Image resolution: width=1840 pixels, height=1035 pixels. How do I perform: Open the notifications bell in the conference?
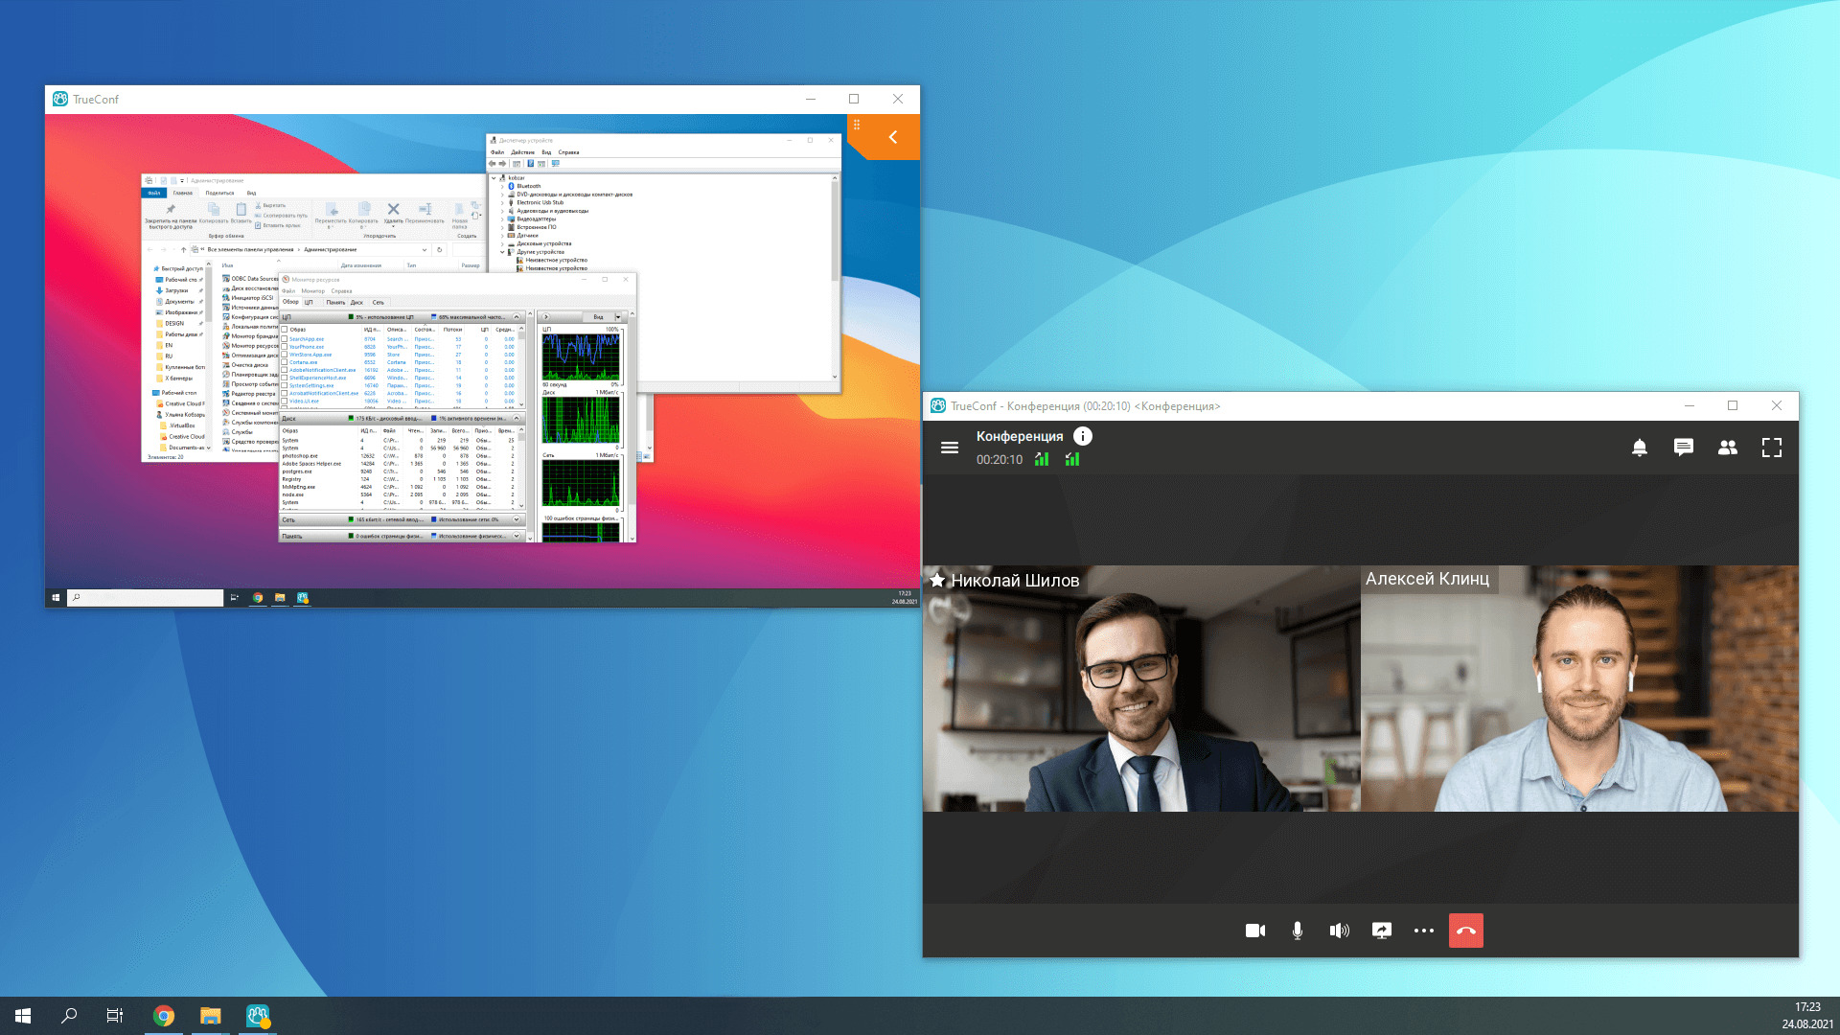(1640, 448)
